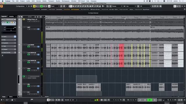Click the tempo value field 100.000

tap(67, 100)
